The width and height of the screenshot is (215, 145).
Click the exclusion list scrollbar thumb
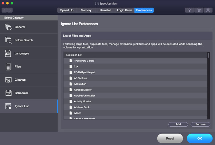209,55
